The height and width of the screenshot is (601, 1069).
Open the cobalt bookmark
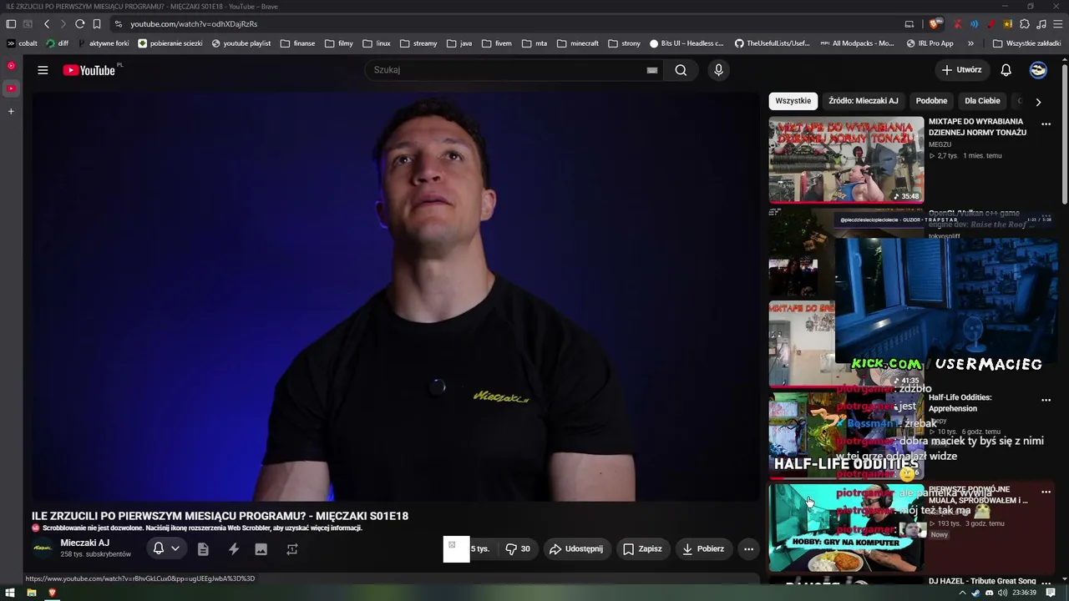click(23, 43)
